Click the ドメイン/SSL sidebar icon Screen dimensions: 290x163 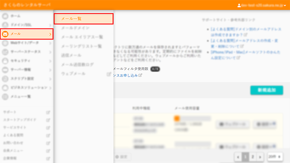coord(5,25)
